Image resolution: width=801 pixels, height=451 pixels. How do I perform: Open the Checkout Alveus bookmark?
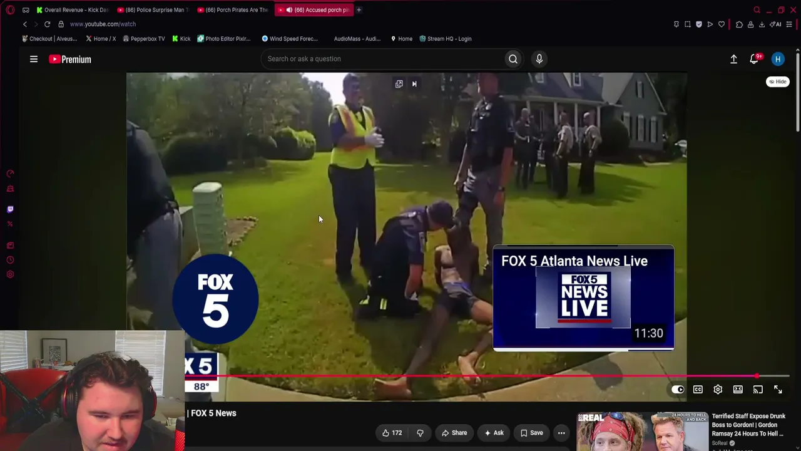click(x=49, y=39)
